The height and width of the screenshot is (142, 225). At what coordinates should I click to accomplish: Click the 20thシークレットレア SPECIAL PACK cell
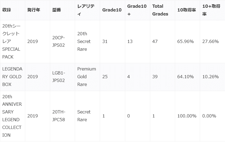tap(11, 41)
